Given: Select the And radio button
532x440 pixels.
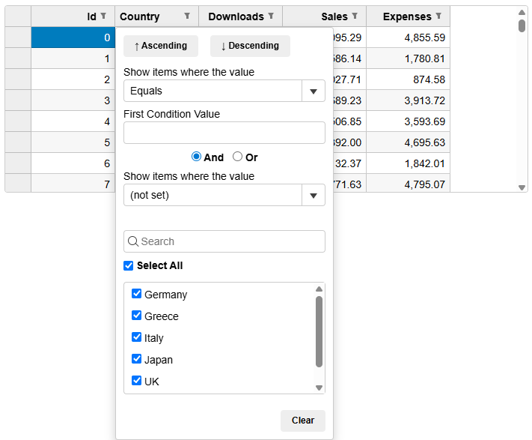Looking at the screenshot, I should (x=197, y=157).
